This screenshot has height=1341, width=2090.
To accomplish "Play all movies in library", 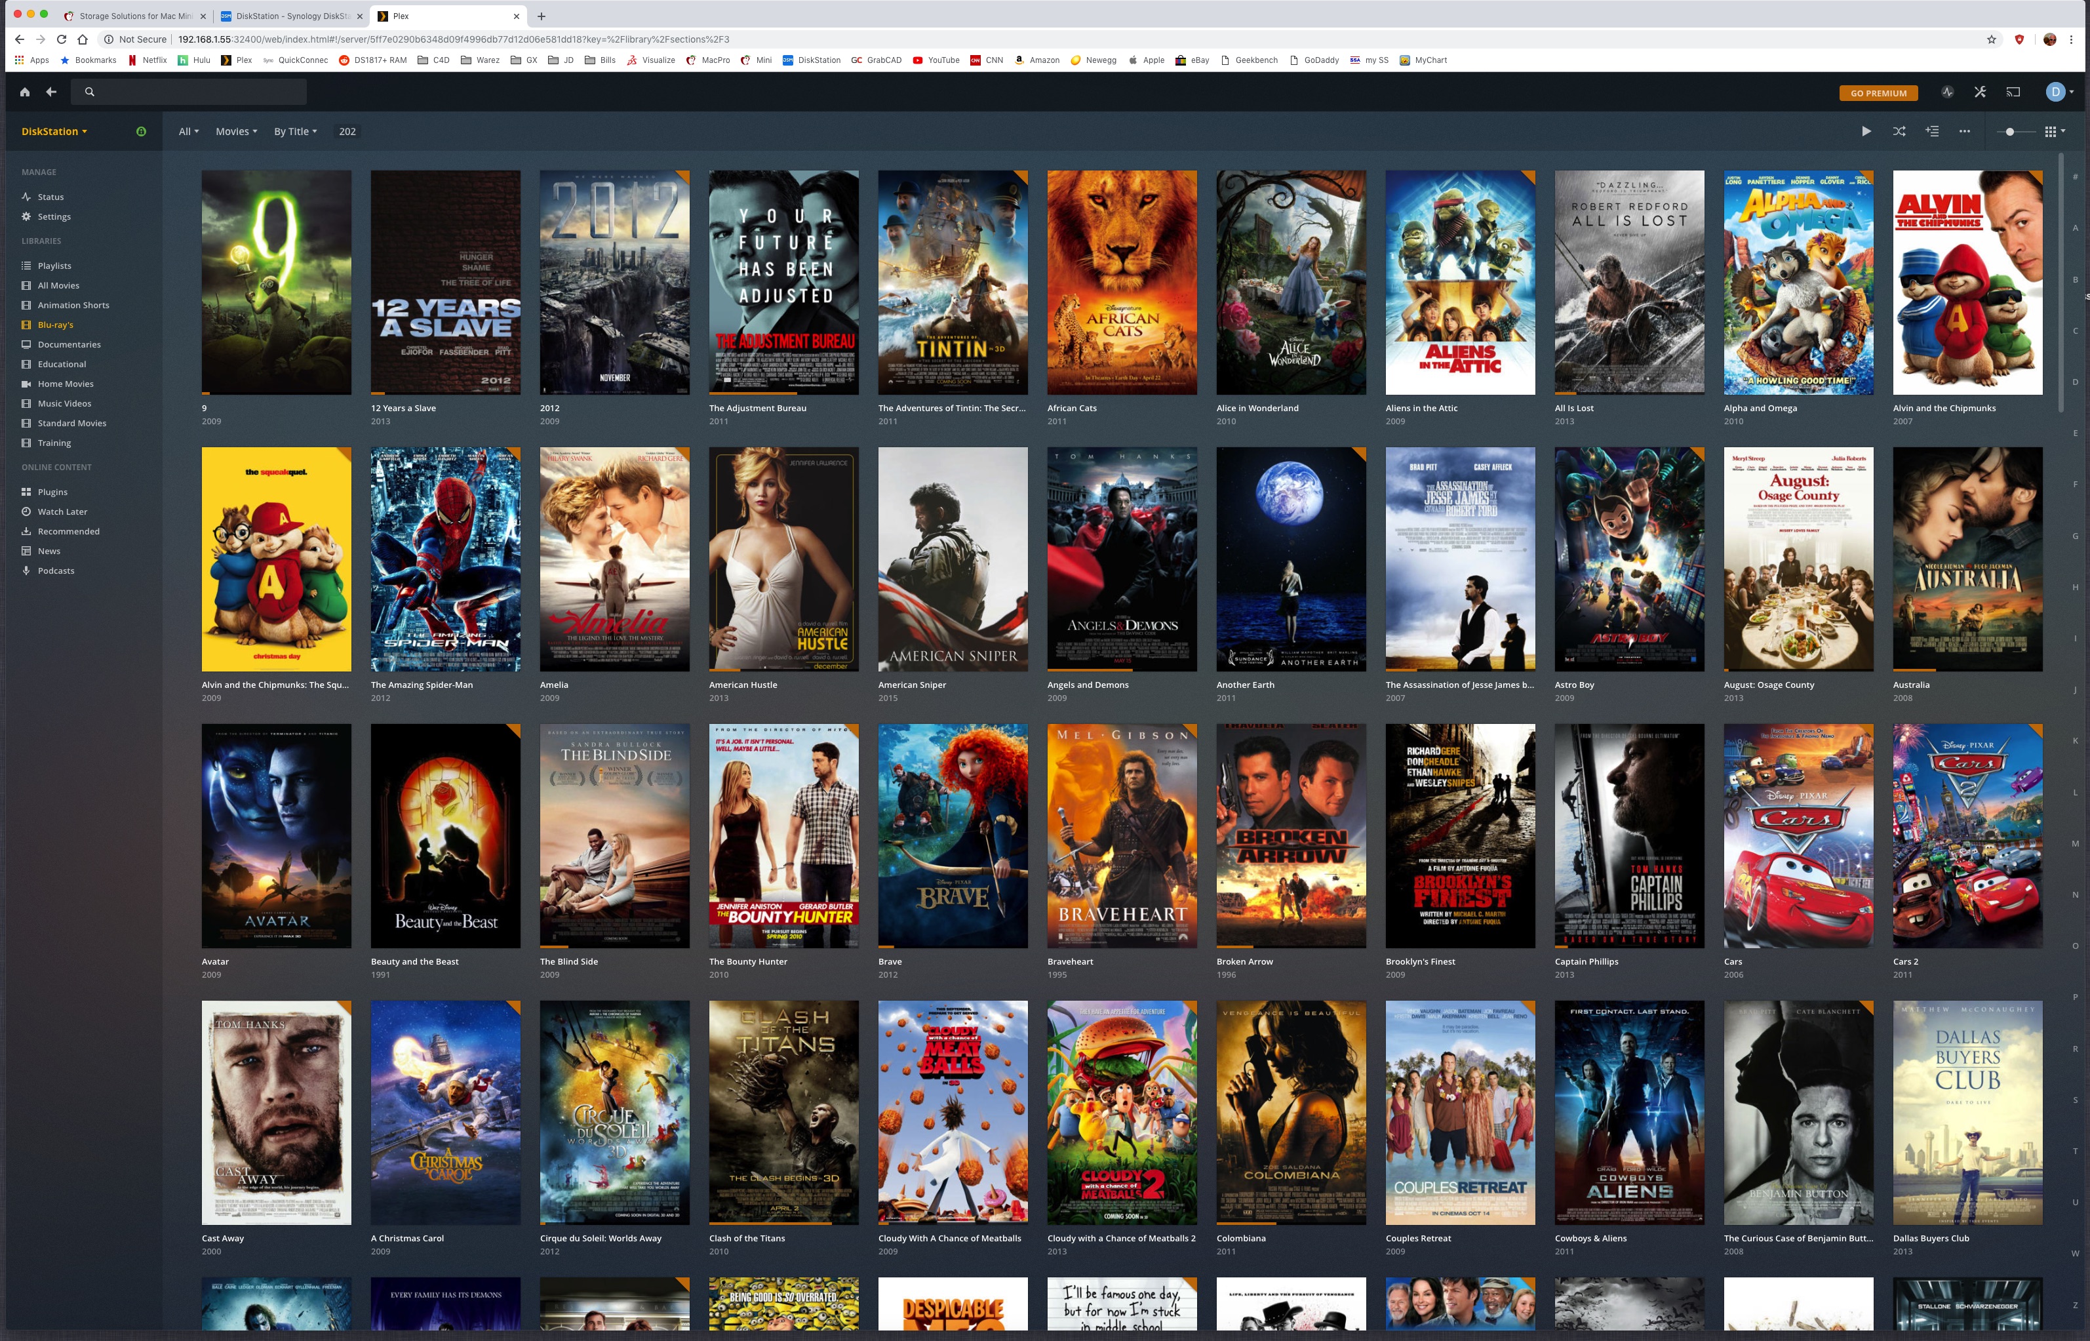I will coord(1865,132).
